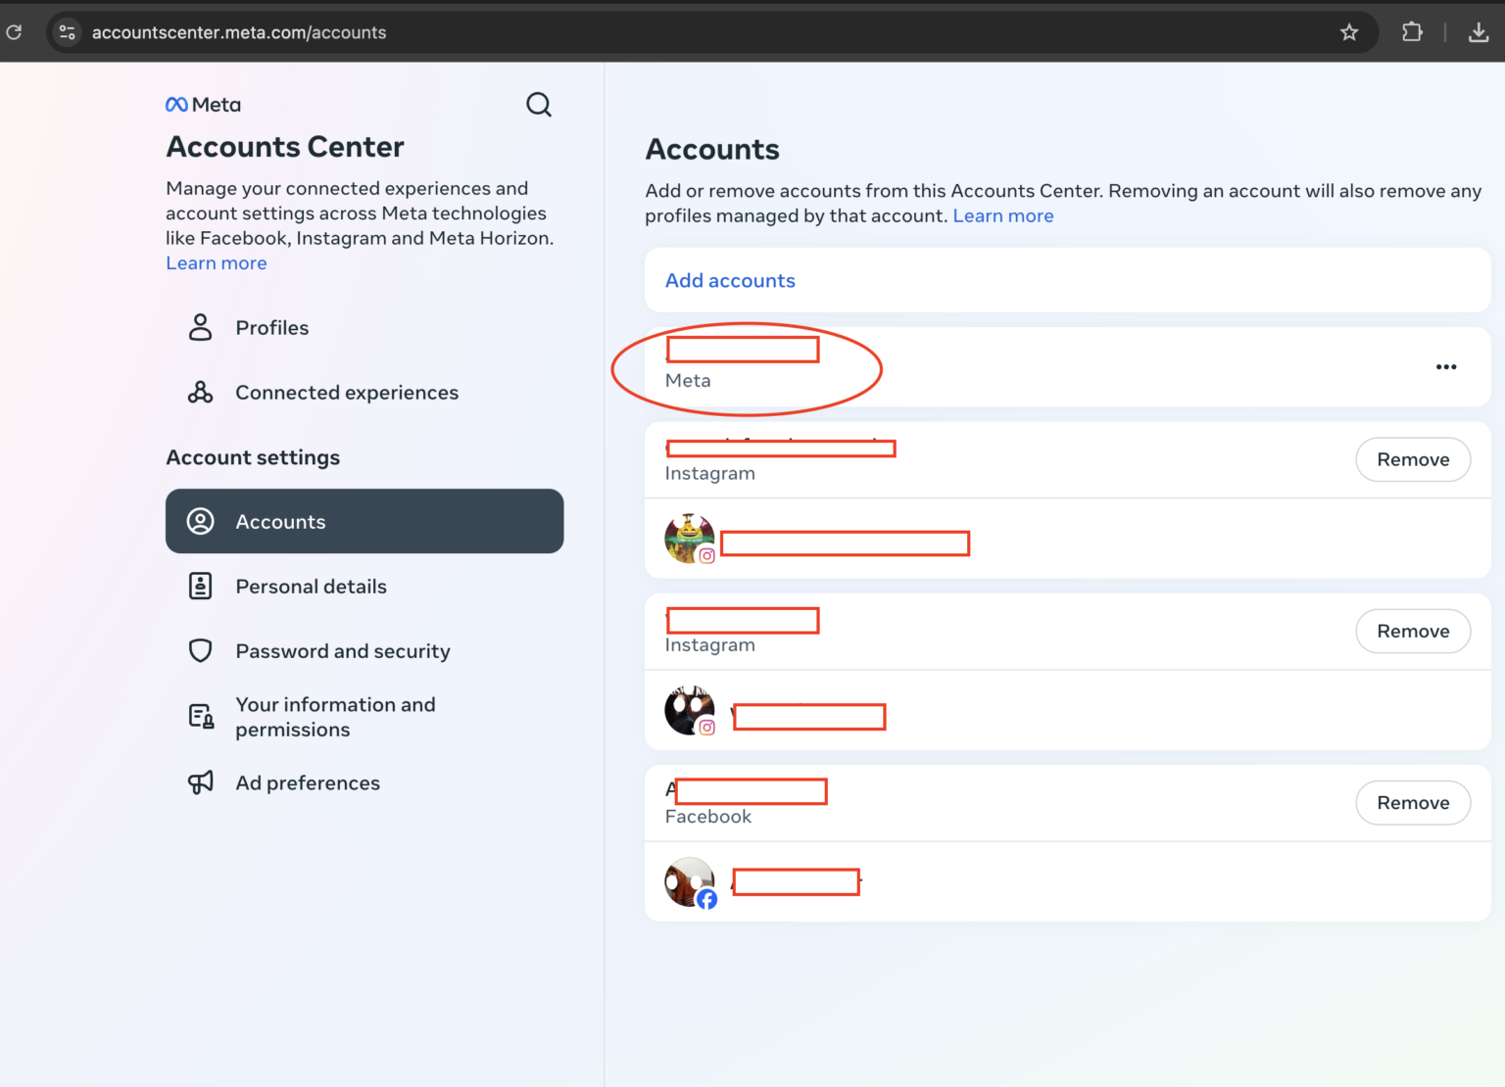Click the Personal details card icon
Viewport: 1505px width, 1087px height.
(200, 586)
